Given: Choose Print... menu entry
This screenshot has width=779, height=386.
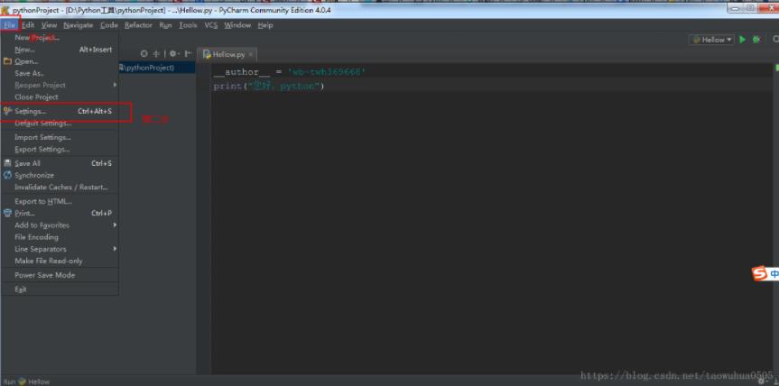Looking at the screenshot, I should [60, 213].
